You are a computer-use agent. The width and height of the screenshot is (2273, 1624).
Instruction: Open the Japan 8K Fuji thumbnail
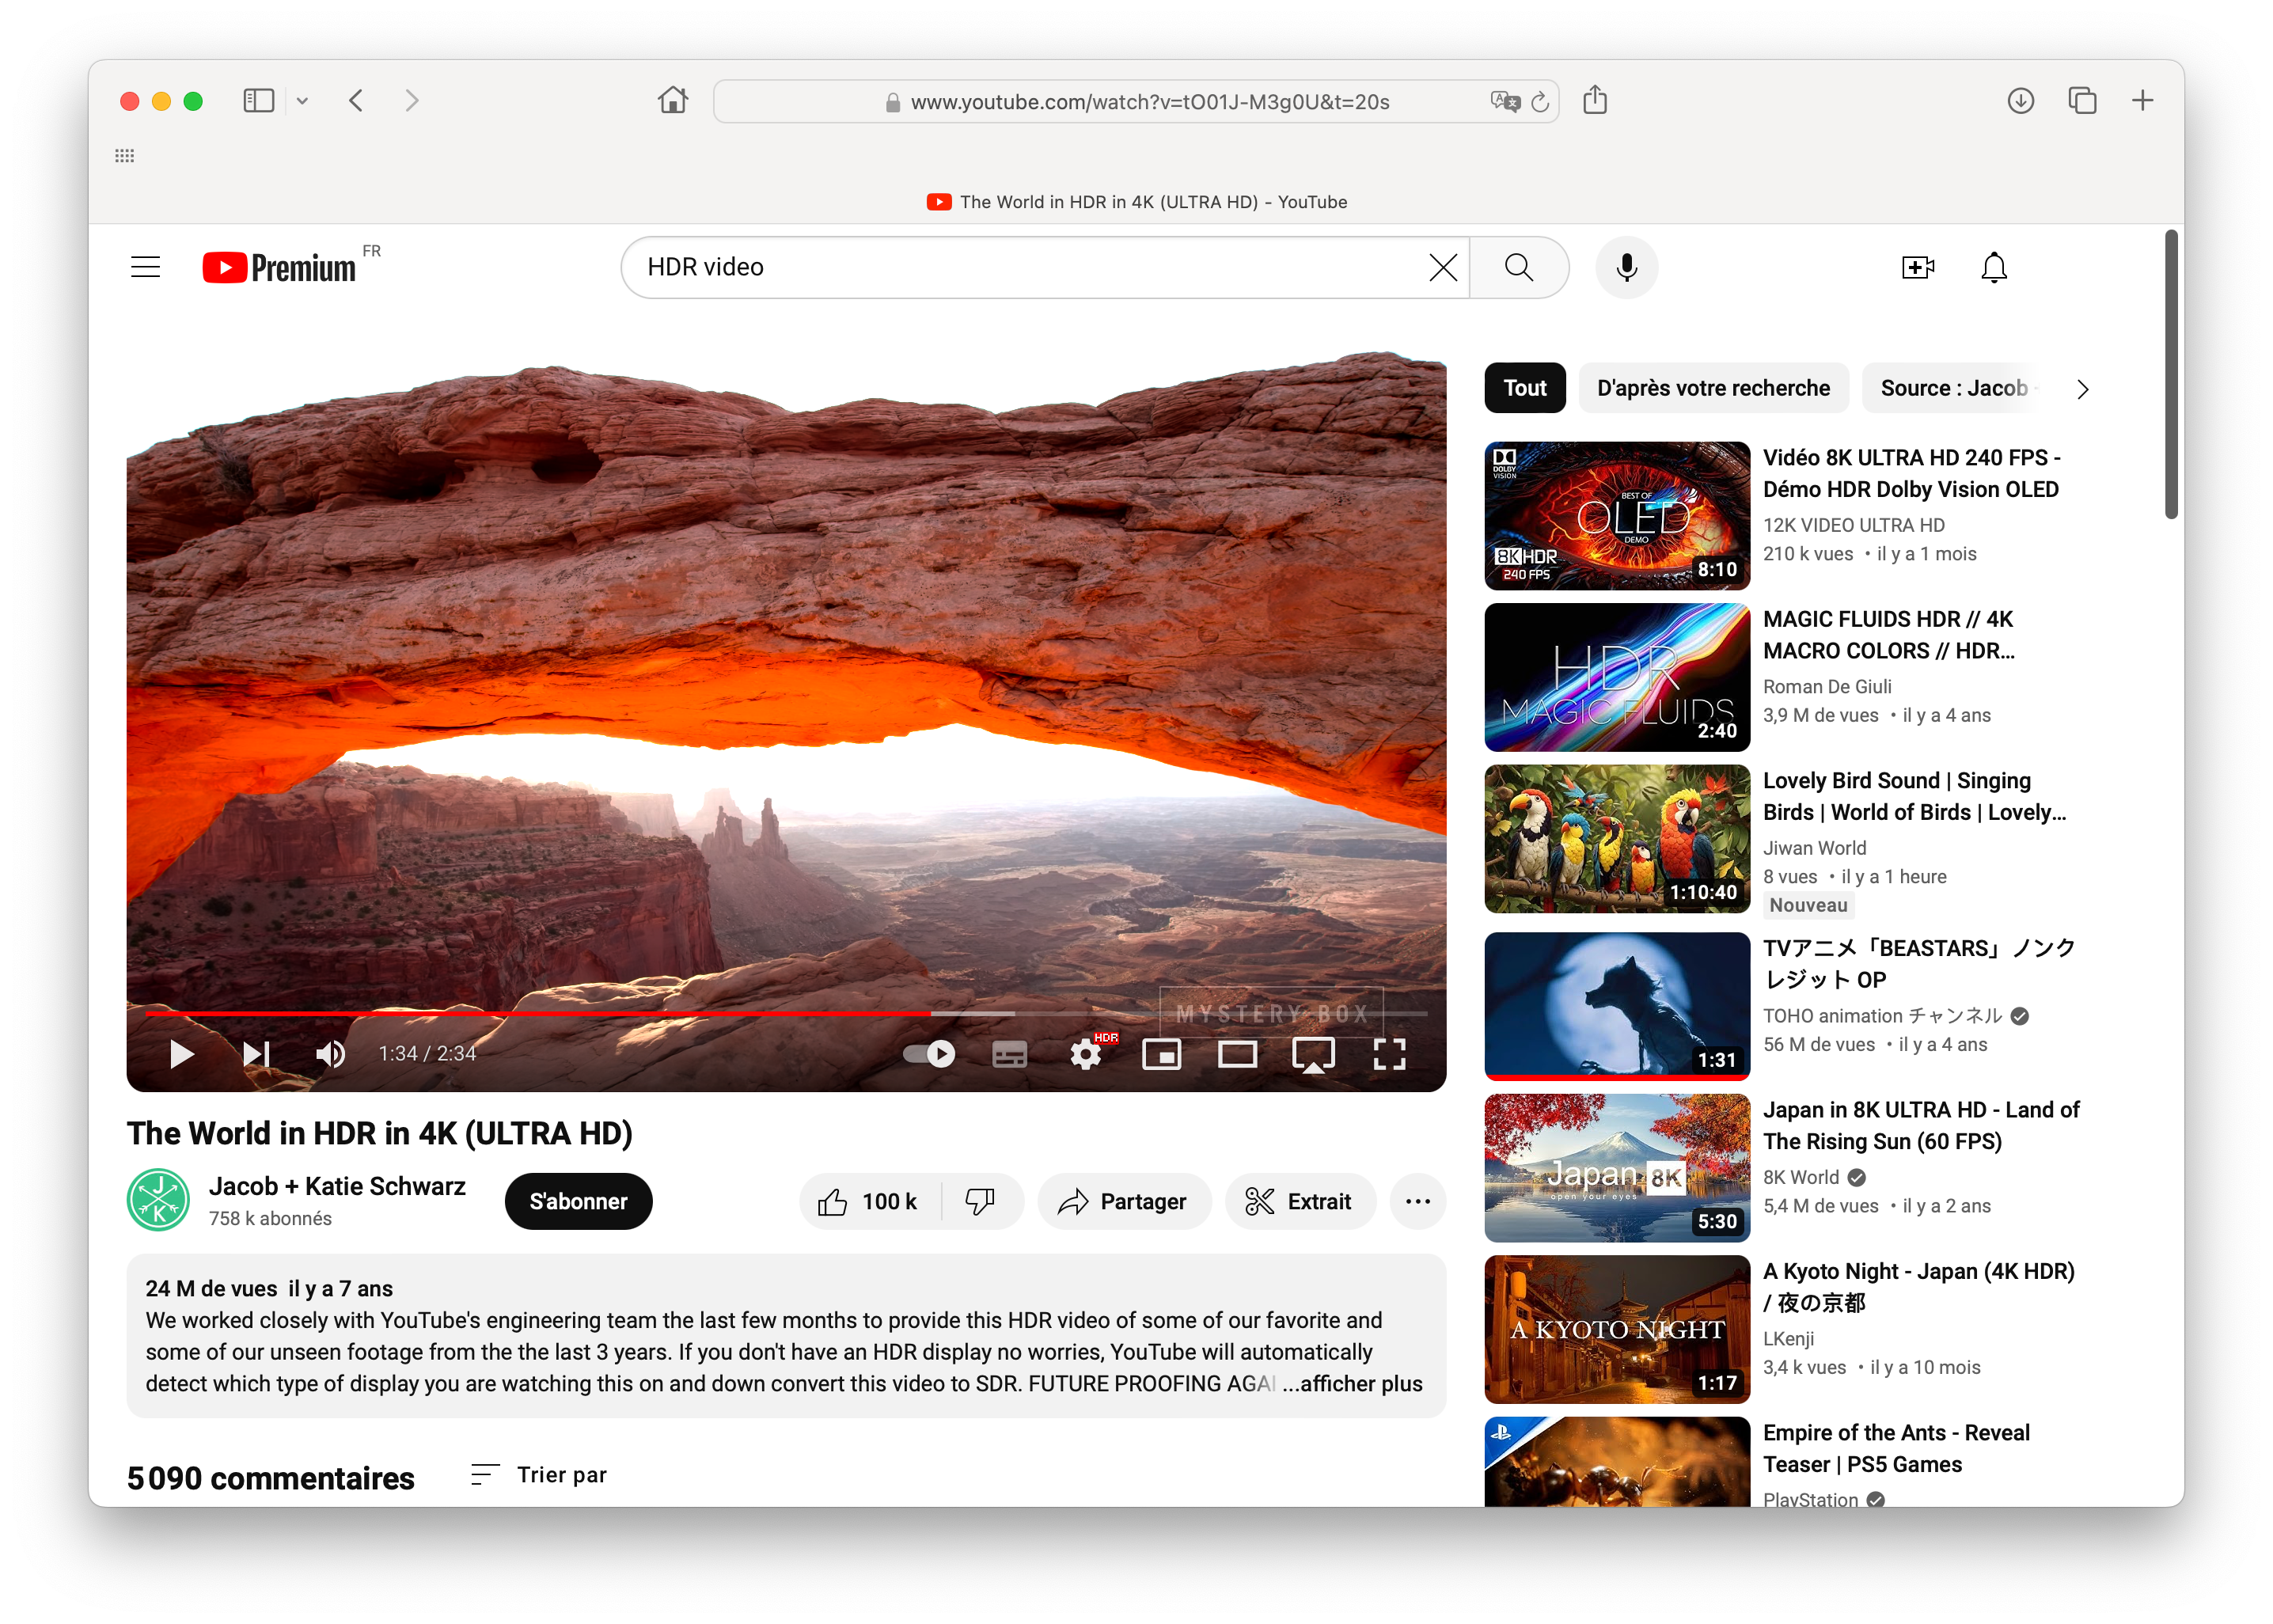1617,1168
